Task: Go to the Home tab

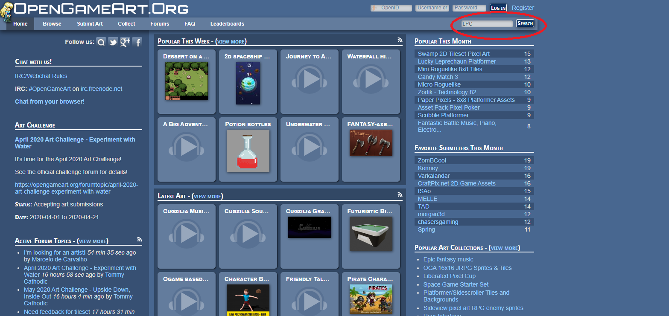Action: tap(20, 24)
